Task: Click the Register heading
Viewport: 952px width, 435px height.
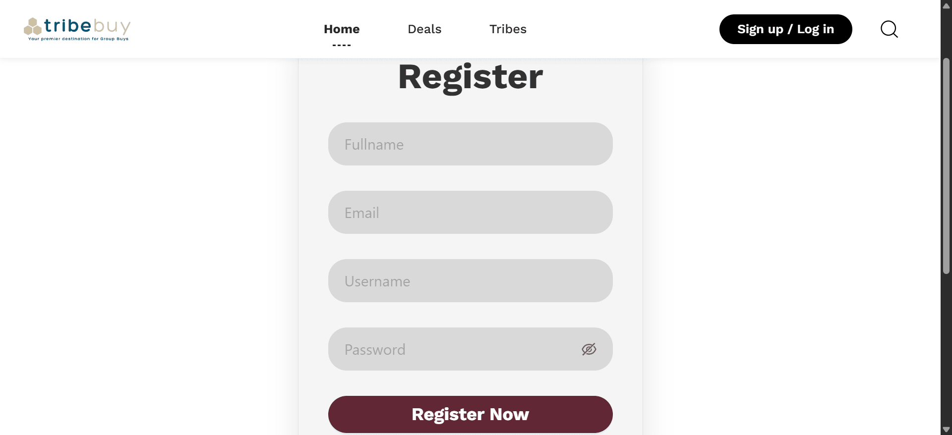Action: (x=470, y=77)
